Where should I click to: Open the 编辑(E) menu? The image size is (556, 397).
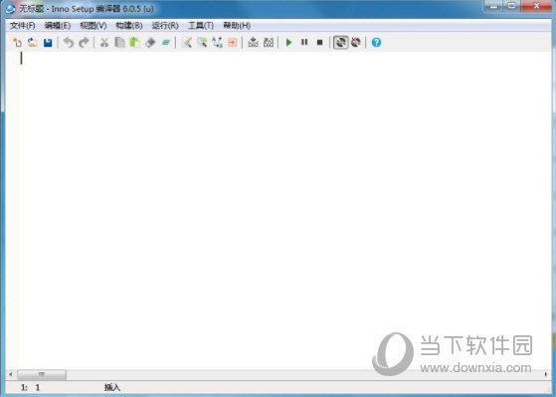(x=58, y=26)
